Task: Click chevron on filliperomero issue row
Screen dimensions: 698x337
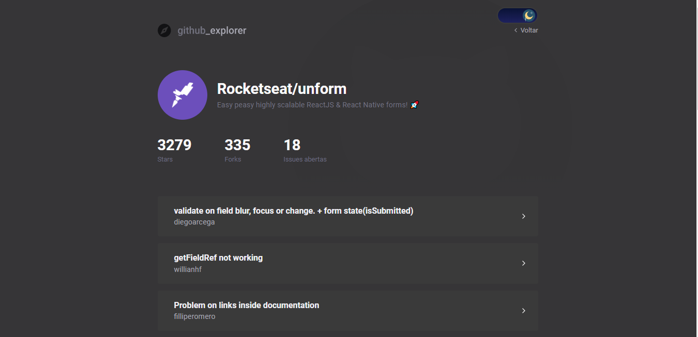Action: point(524,311)
